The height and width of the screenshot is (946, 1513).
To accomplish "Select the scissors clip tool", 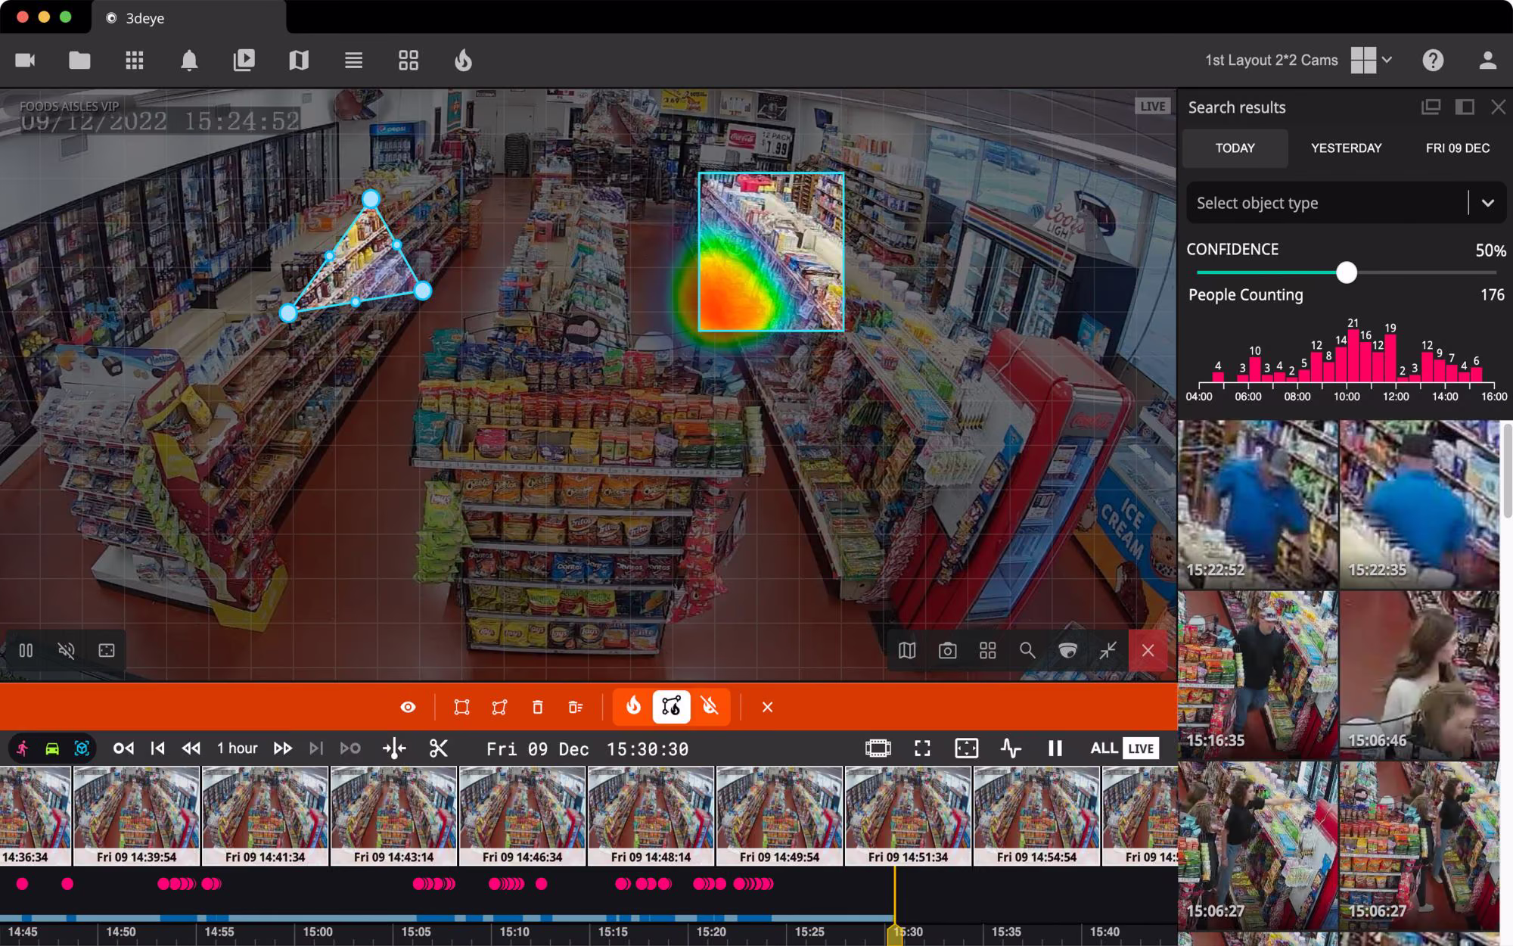I will (x=438, y=748).
